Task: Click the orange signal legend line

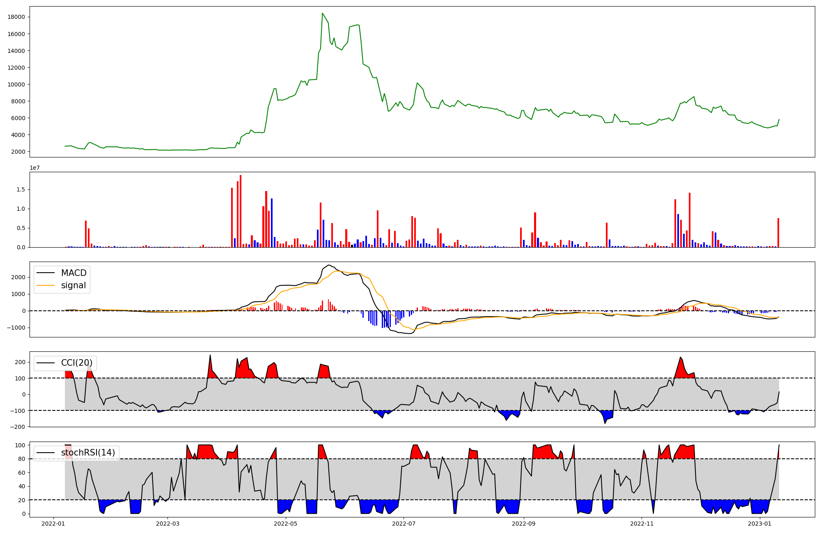Action: [46, 285]
